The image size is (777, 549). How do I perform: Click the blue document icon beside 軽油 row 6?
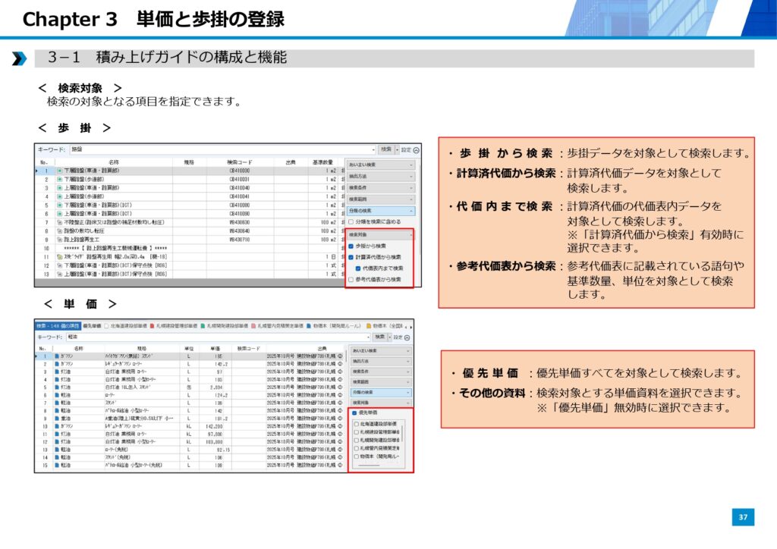pyautogui.click(x=57, y=394)
